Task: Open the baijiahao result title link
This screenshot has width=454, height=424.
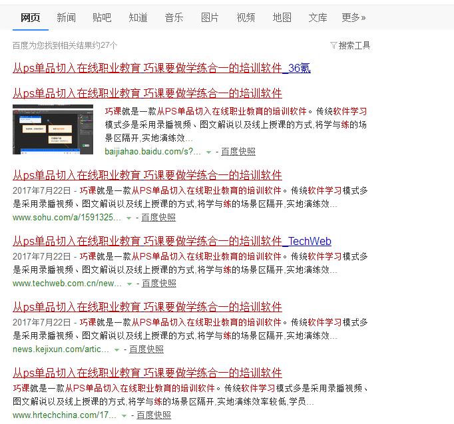Action: click(x=147, y=93)
